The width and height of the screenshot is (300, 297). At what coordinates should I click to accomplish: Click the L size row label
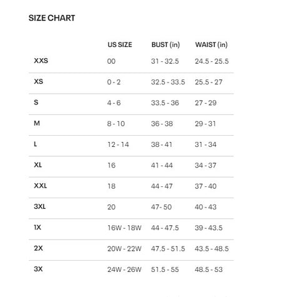pyautogui.click(x=36, y=144)
